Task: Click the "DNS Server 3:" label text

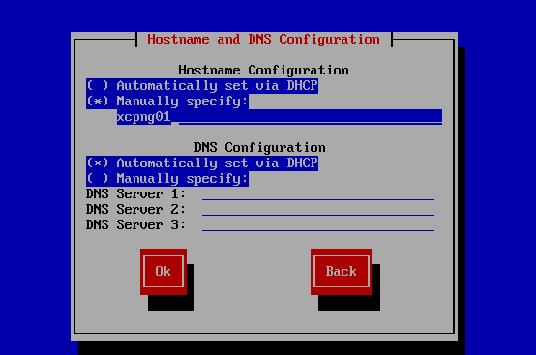Action: (x=135, y=224)
